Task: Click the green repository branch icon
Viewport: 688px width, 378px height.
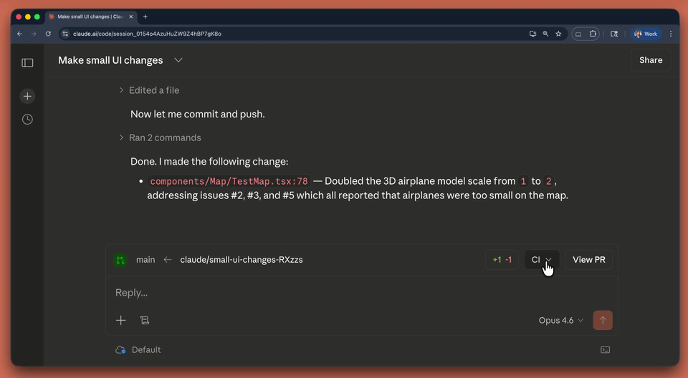Action: click(x=120, y=260)
